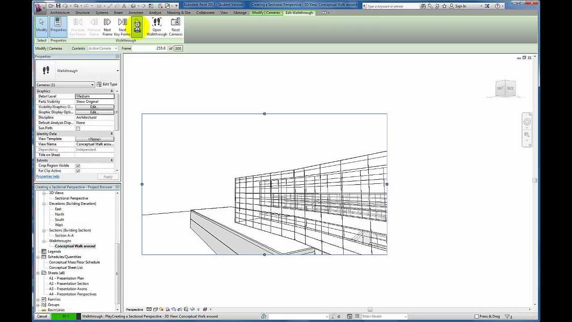Open the Walkthrough type selector dropdown
Image resolution: width=572 pixels, height=322 pixels.
[118, 71]
